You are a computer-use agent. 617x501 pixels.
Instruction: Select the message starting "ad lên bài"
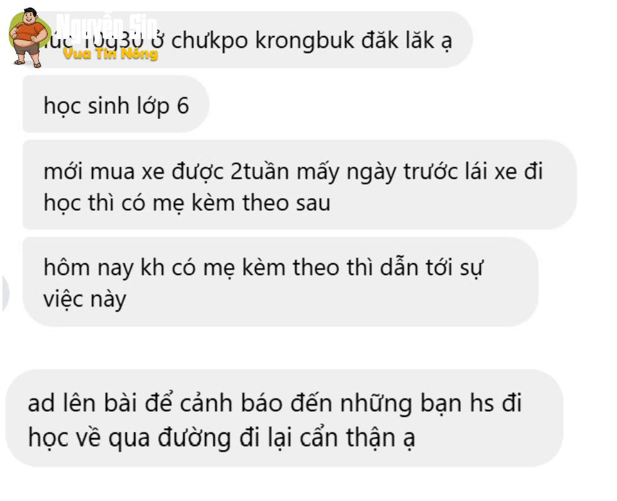pos(285,418)
